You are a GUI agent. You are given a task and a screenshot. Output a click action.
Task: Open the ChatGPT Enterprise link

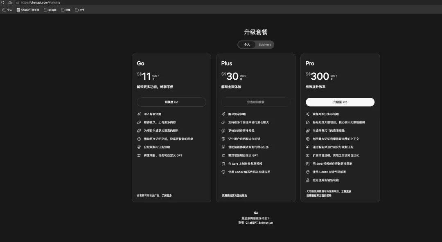click(x=259, y=222)
